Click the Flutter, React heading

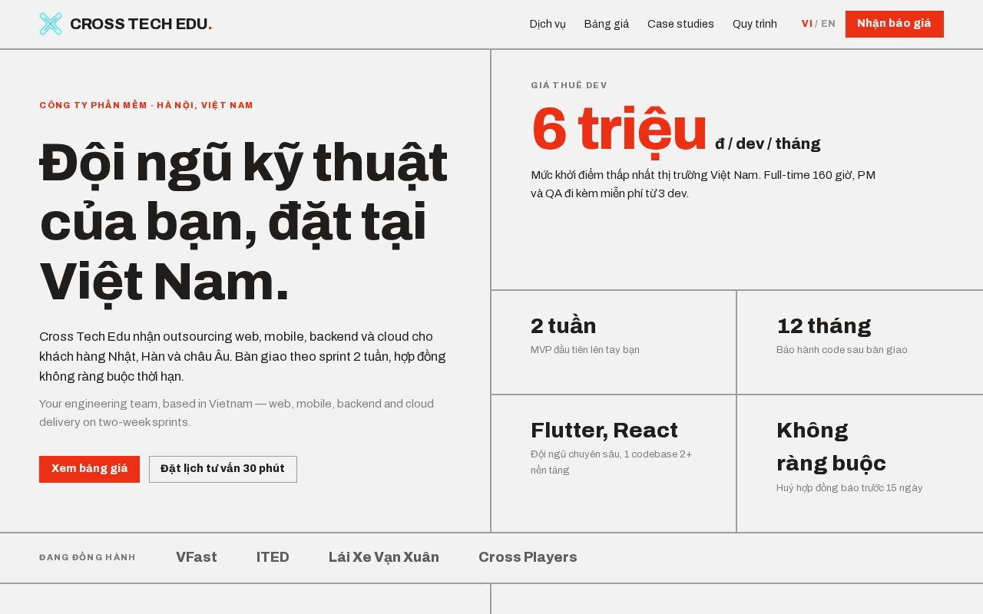pyautogui.click(x=604, y=430)
